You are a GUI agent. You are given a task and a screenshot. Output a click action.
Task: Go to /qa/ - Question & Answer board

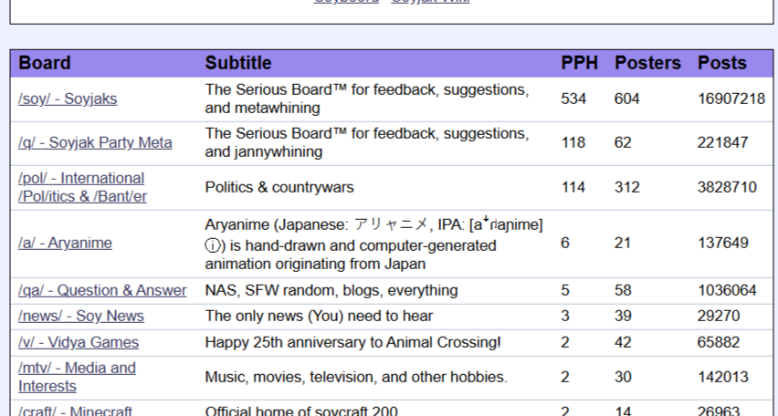click(102, 290)
